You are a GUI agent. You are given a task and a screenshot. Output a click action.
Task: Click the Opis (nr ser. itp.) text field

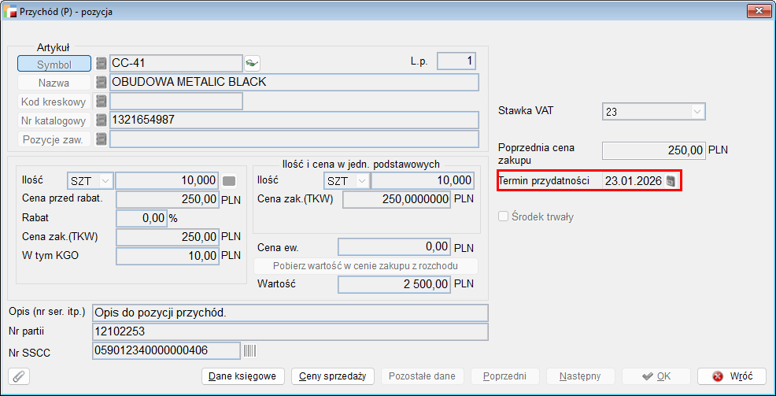coord(290,313)
